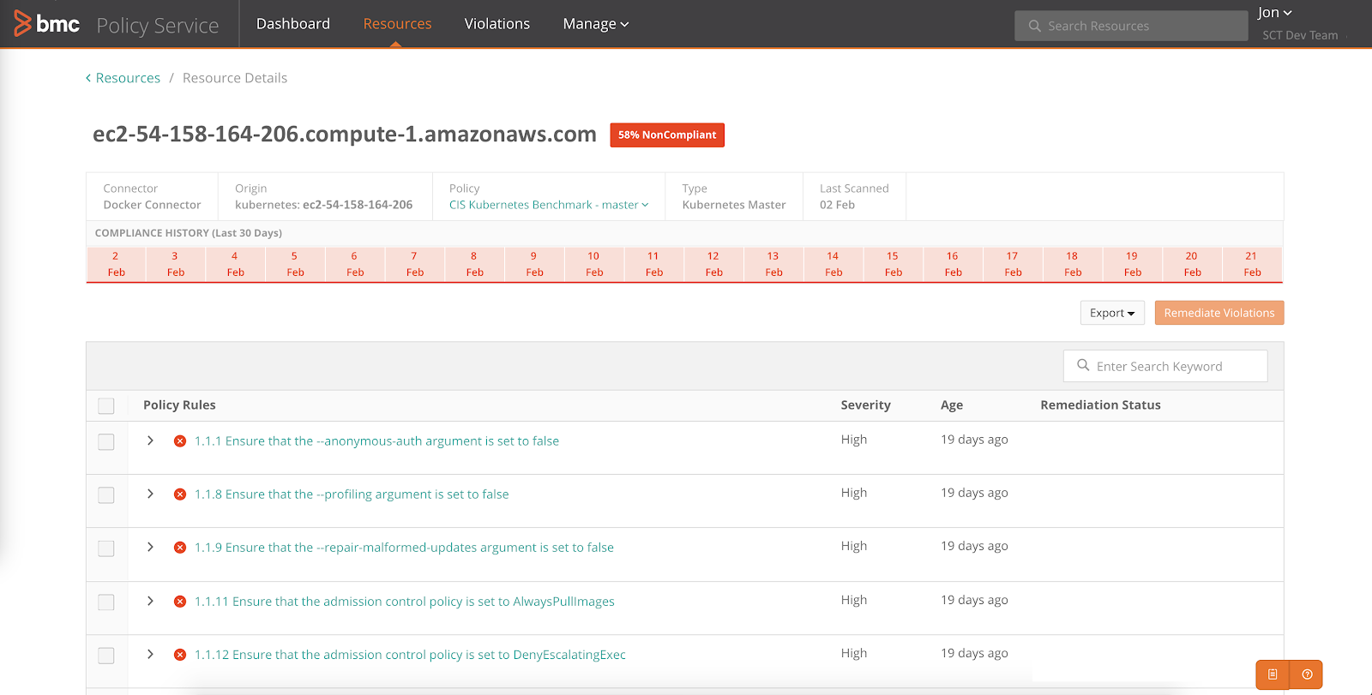Expand rule 1.1.11 AlwaysPullImages details
1372x695 pixels.
tap(150, 601)
